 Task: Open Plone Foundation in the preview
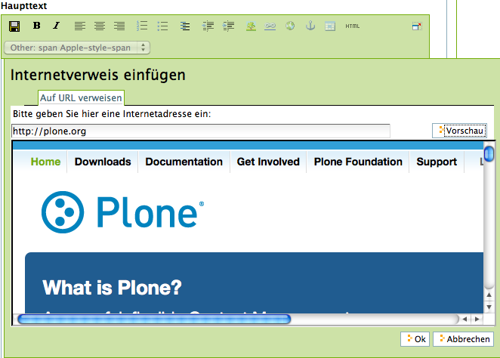[x=358, y=162]
